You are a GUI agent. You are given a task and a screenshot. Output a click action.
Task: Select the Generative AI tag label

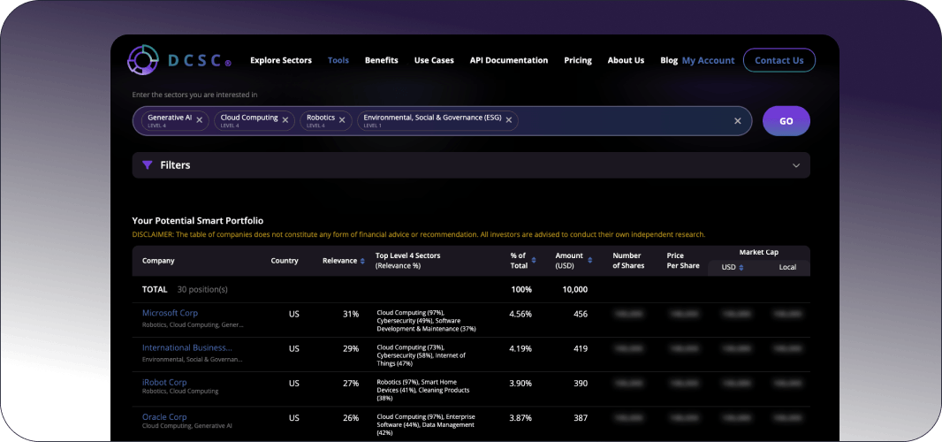170,118
